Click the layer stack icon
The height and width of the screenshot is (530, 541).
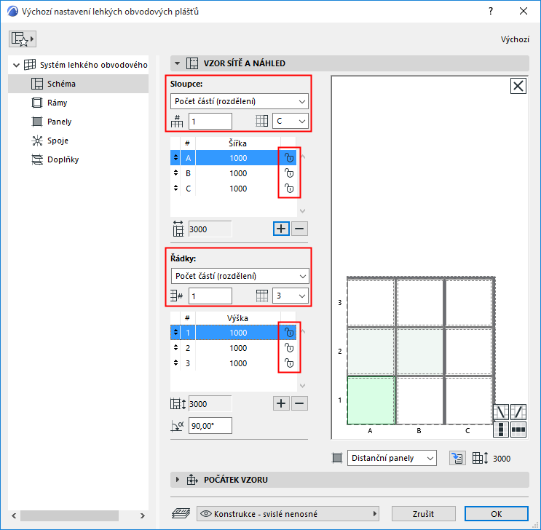coord(181,513)
